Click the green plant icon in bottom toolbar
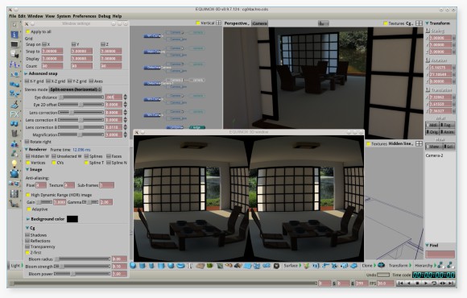 (x=210, y=266)
